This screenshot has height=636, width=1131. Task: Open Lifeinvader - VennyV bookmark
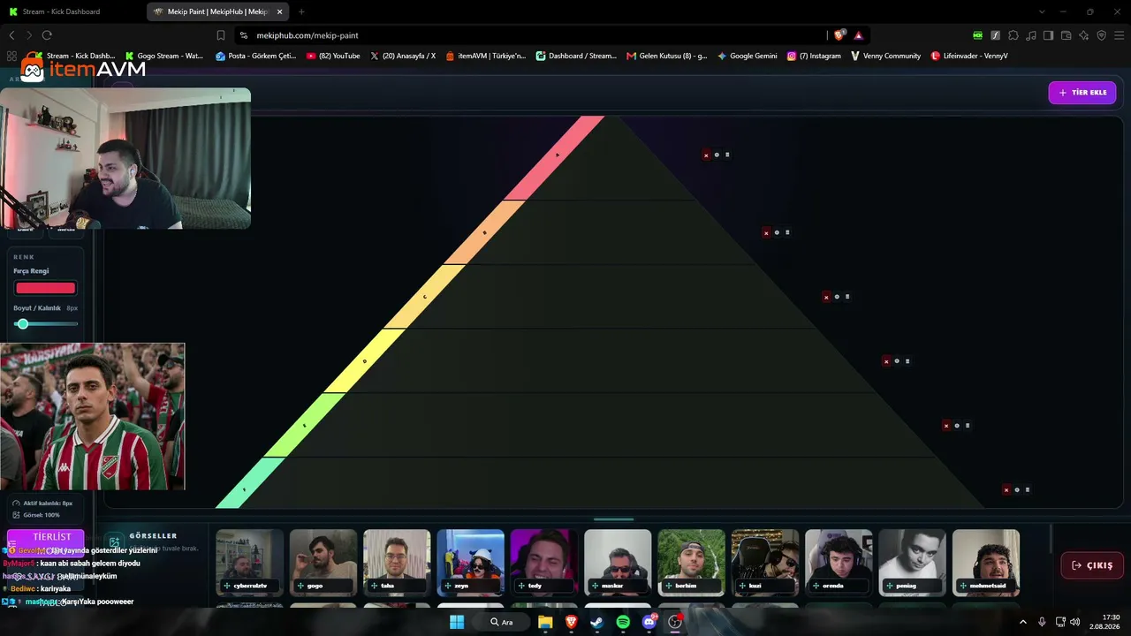pos(969,56)
